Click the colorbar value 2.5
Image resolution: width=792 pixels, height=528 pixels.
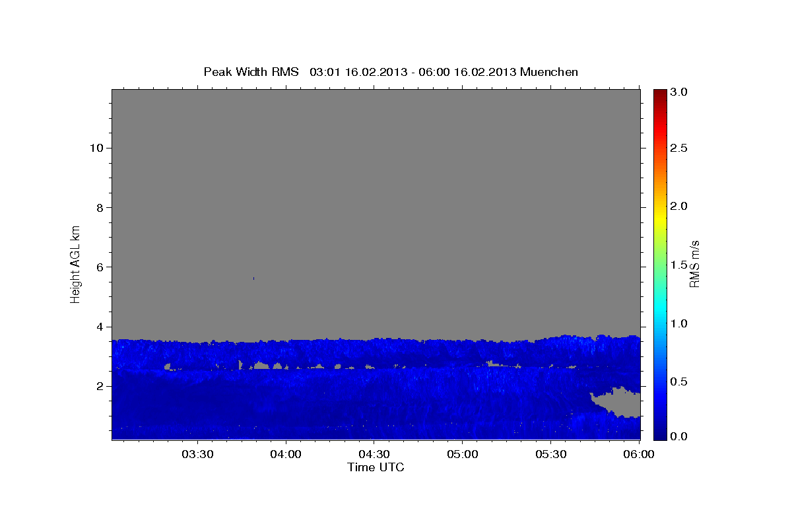click(680, 148)
